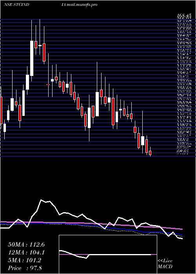Click the last red candlestick on the right
The height and width of the screenshot is (274, 196).
pyautogui.click(x=150, y=153)
